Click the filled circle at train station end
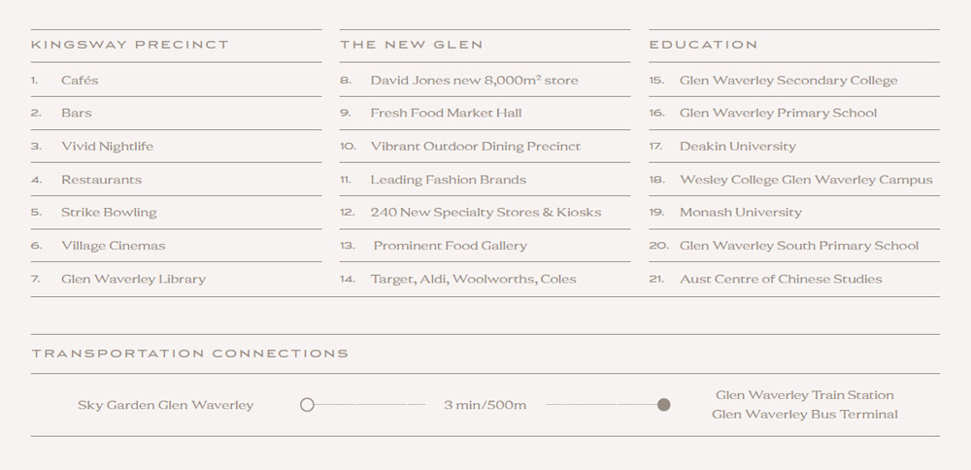Viewport: 971px width, 470px height. tap(664, 405)
